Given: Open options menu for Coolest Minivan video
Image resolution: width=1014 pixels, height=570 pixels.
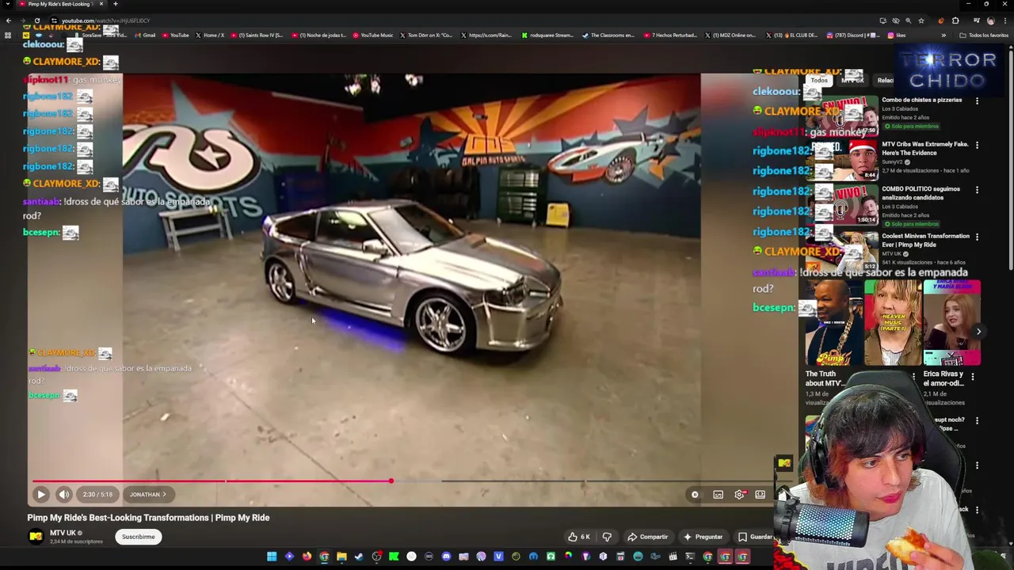Looking at the screenshot, I should click(977, 237).
